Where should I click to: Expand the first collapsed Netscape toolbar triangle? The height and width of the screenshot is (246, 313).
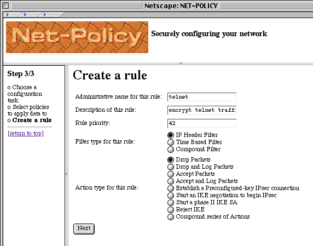pyautogui.click(x=8, y=14)
